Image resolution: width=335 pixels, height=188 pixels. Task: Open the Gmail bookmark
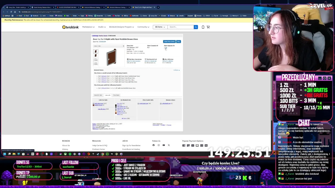(19, 16)
